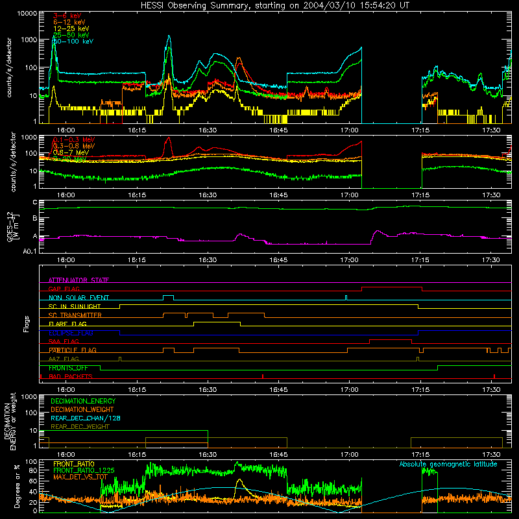Select the 3-6 keV legend label

click(x=67, y=16)
